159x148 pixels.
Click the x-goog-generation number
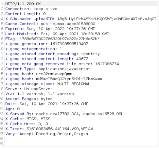(69, 44)
